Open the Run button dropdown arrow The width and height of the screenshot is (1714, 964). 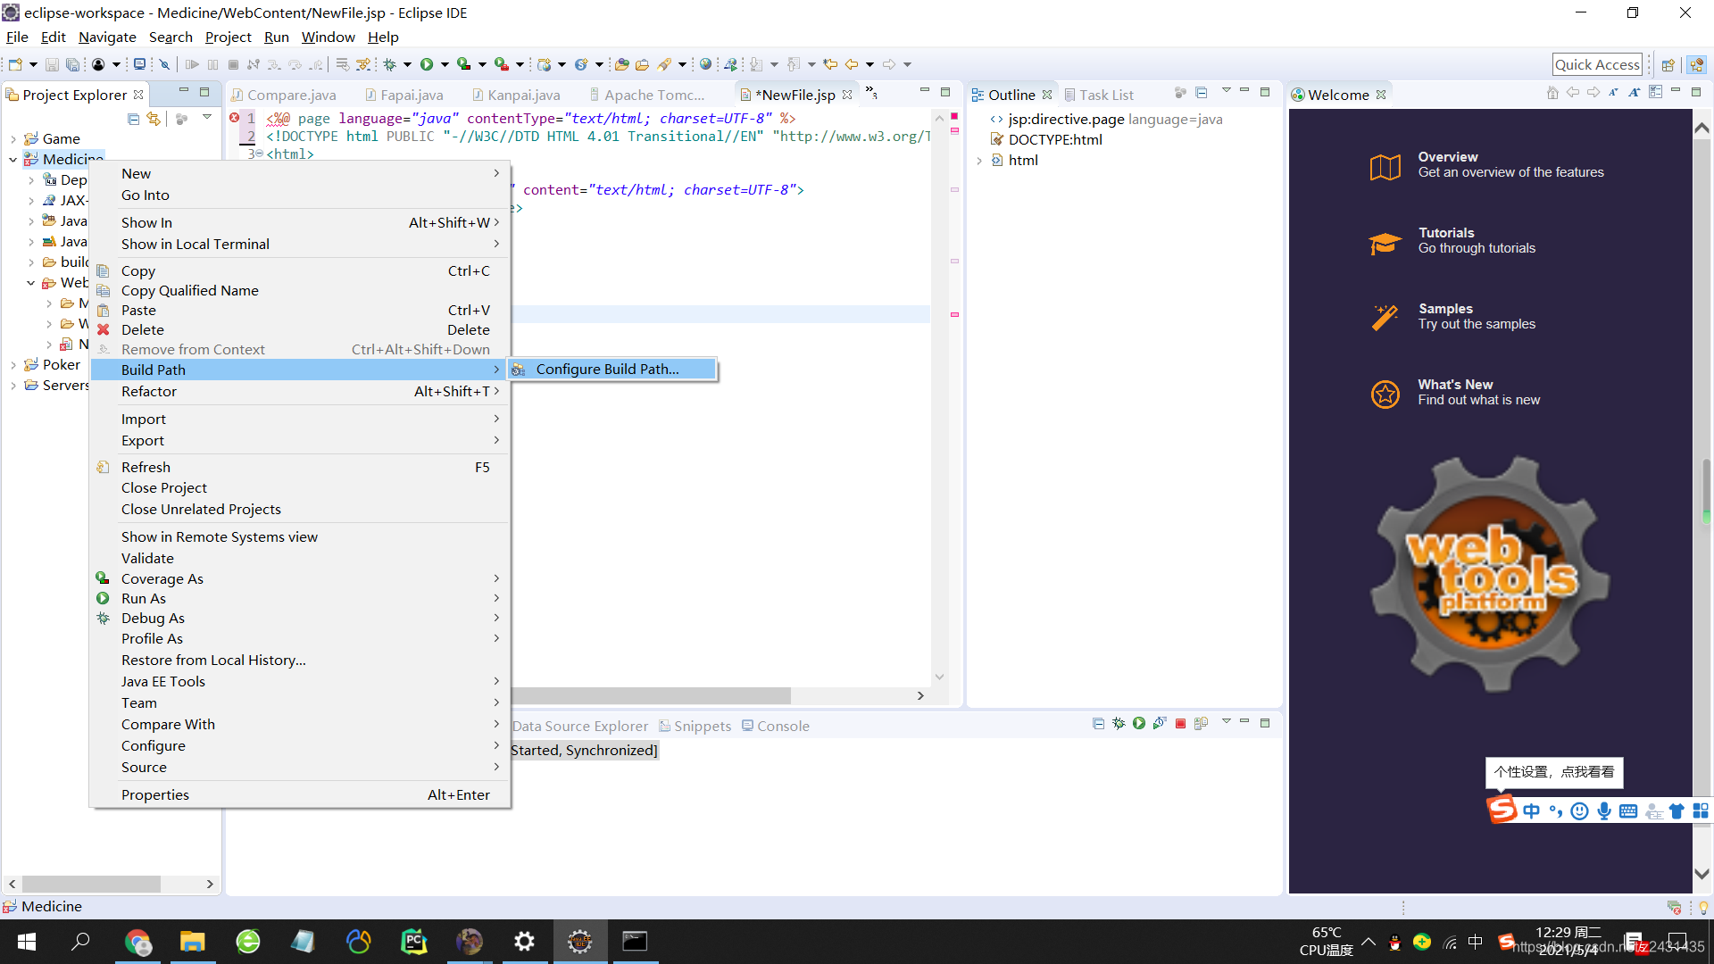click(445, 64)
